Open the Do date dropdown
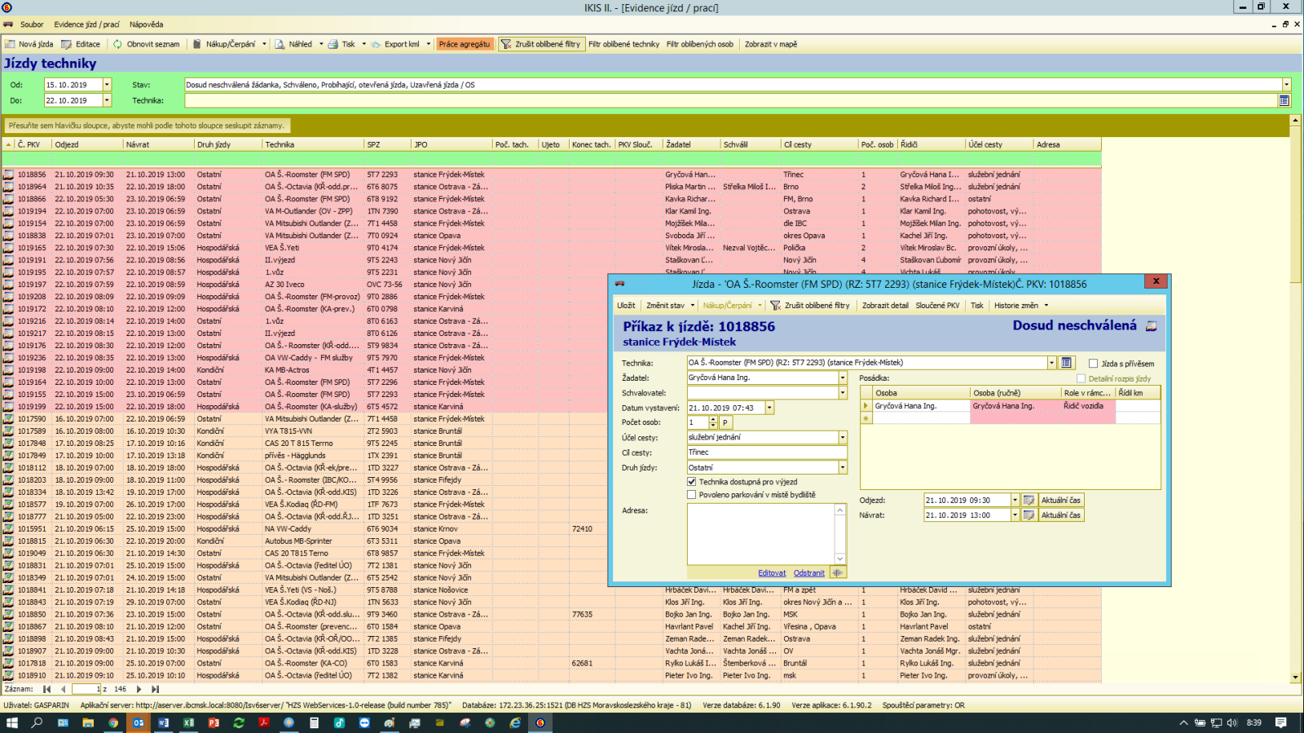Image resolution: width=1304 pixels, height=733 pixels. click(x=107, y=100)
